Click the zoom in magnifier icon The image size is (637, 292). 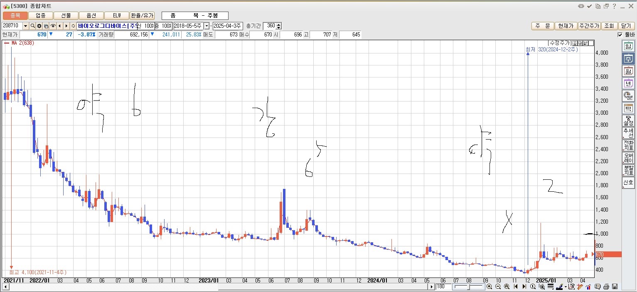(489, 287)
